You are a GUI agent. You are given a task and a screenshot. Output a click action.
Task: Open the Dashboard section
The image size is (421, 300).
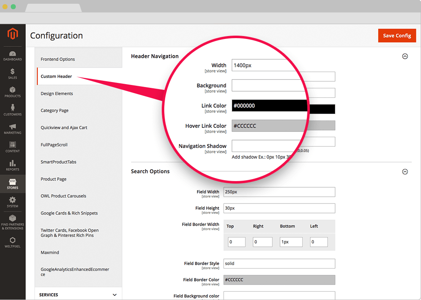(x=12, y=56)
